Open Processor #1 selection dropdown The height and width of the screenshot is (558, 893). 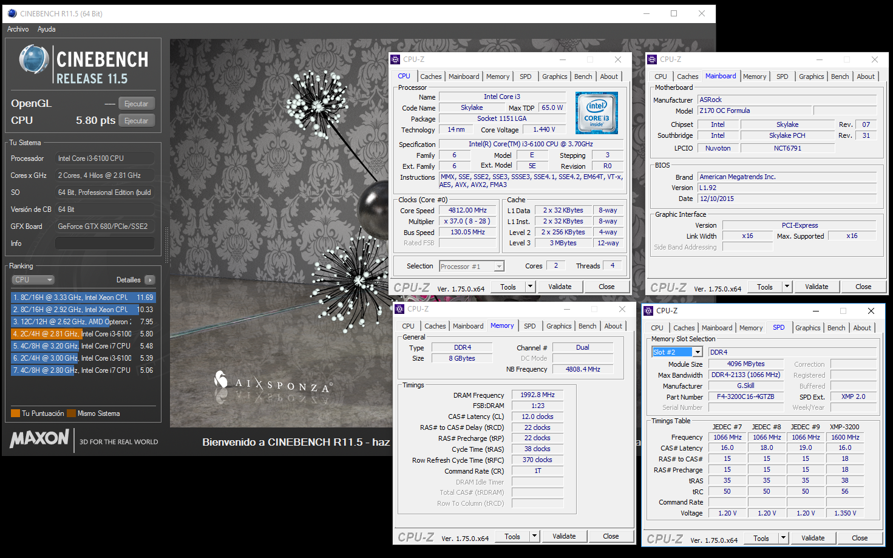(472, 267)
